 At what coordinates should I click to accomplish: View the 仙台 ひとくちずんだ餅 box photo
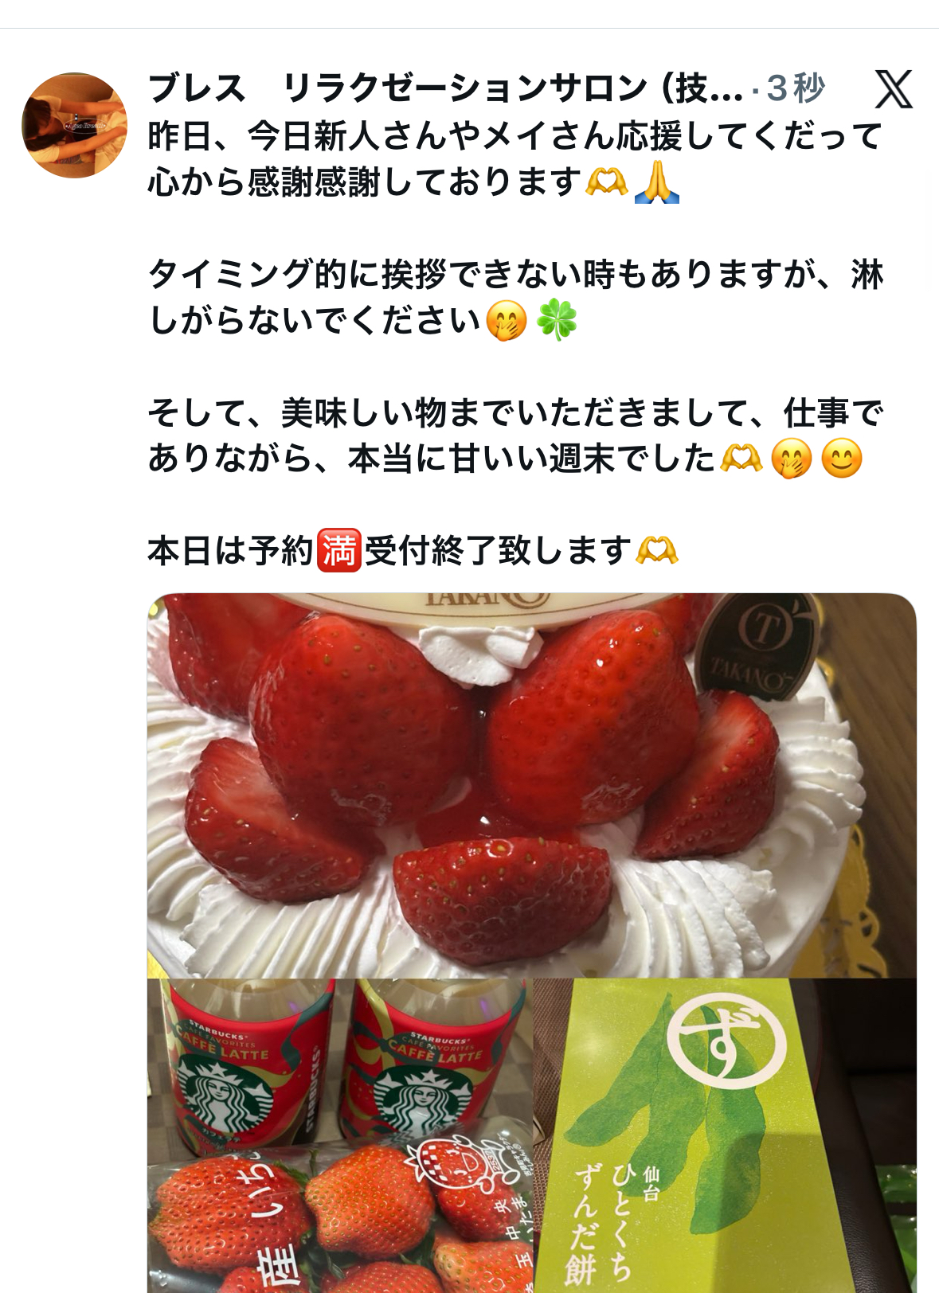[726, 1136]
